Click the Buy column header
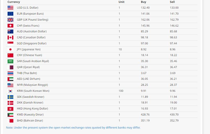The height and width of the screenshot is (134, 210). pyautogui.click(x=143, y=2)
